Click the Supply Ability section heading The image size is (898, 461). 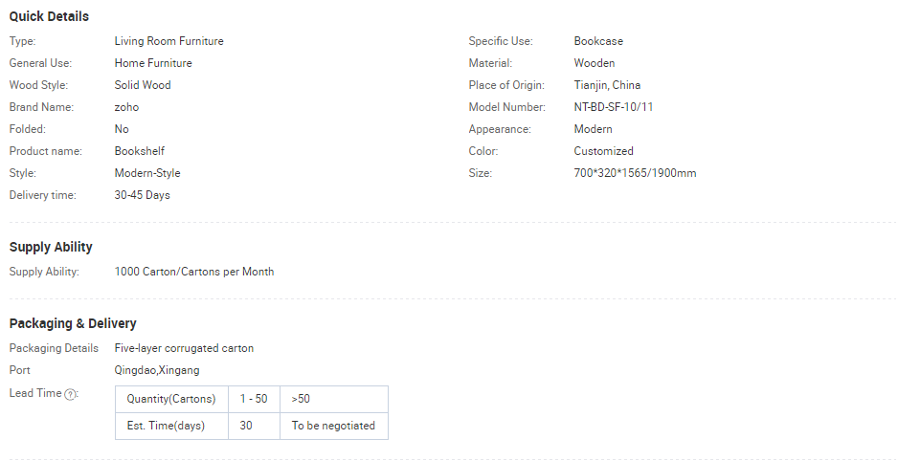(x=51, y=247)
